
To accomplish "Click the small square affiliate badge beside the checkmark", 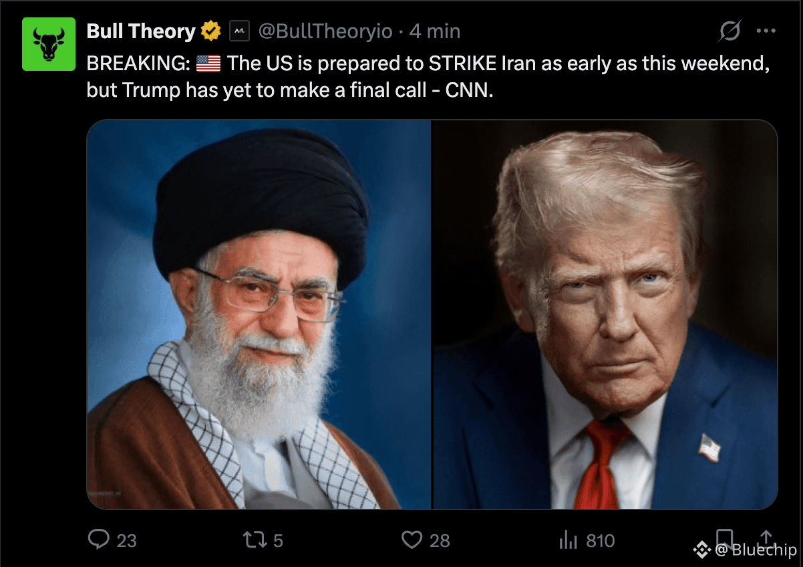I will [x=239, y=31].
